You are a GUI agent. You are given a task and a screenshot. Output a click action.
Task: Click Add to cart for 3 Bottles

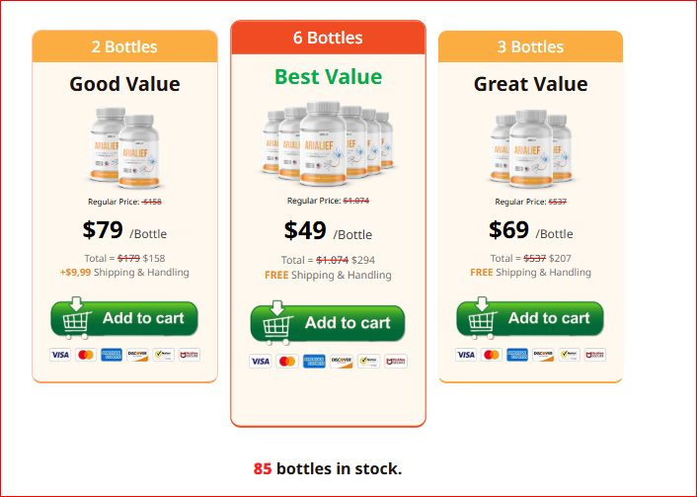click(x=530, y=318)
